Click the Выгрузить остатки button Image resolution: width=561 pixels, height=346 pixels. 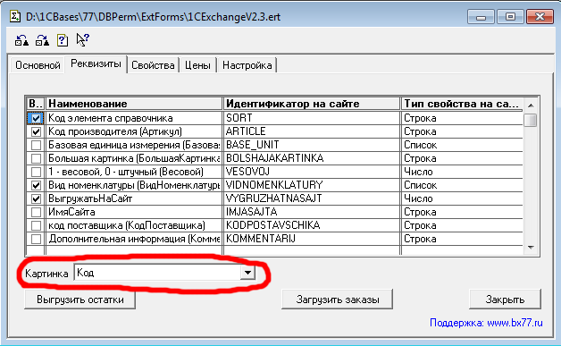[80, 300]
